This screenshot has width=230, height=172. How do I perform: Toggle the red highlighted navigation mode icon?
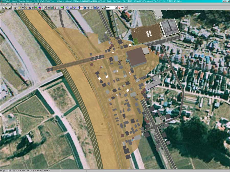pyautogui.click(x=81, y=8)
